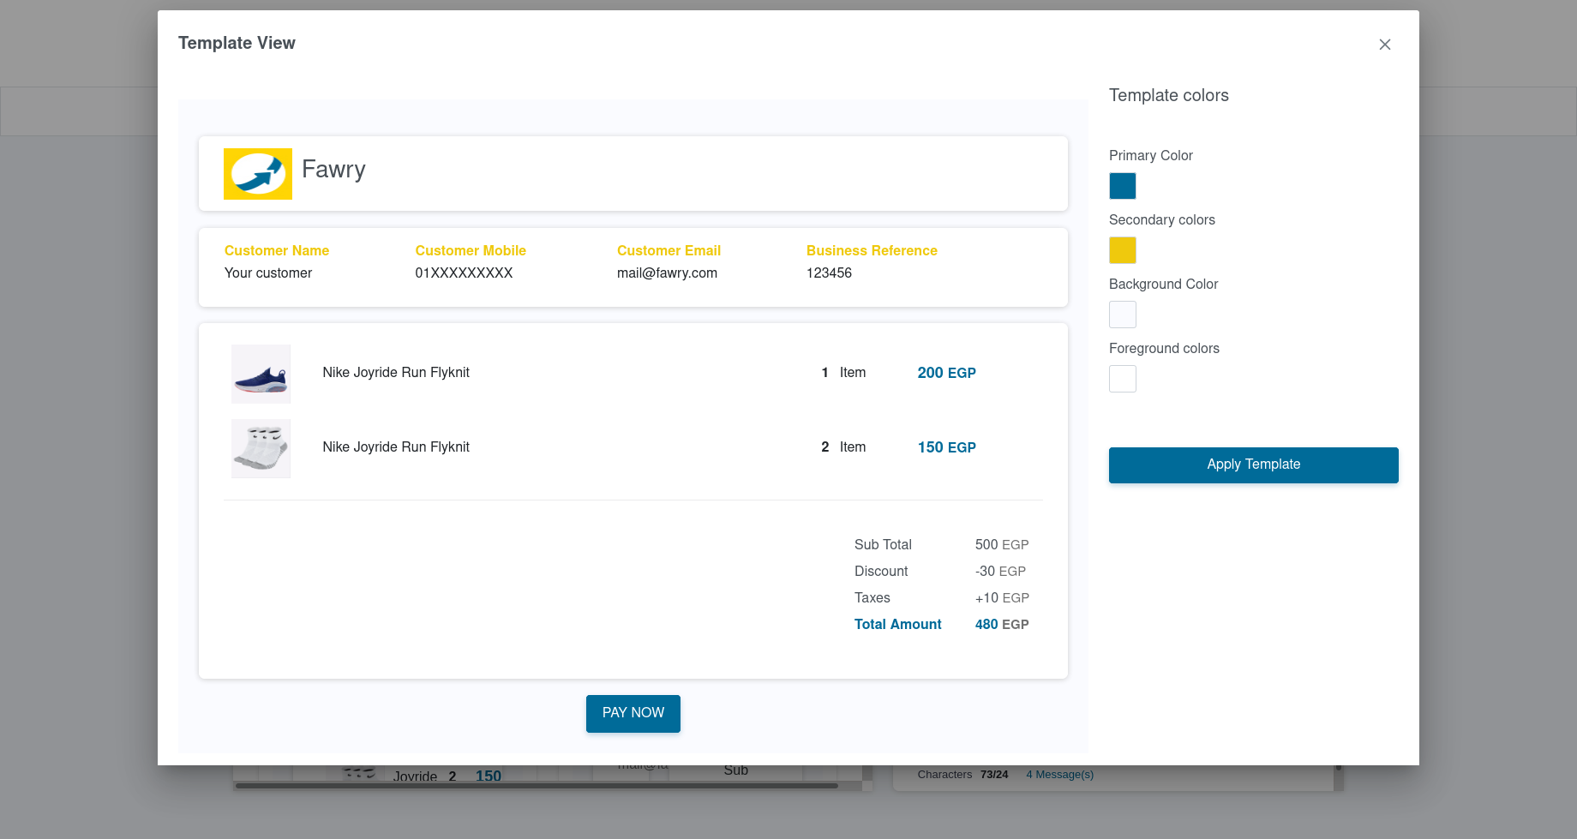This screenshot has width=1577, height=839.
Task: Click the Characters 73/24 counter in background
Action: click(x=962, y=774)
